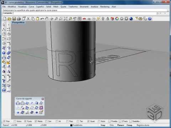Click the Undo arrow icon
171x128 pixels.
42,19
